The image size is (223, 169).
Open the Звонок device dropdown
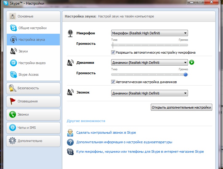click(x=150, y=93)
